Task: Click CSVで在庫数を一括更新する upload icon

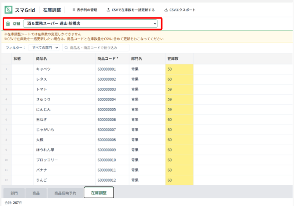Action: point(108,10)
